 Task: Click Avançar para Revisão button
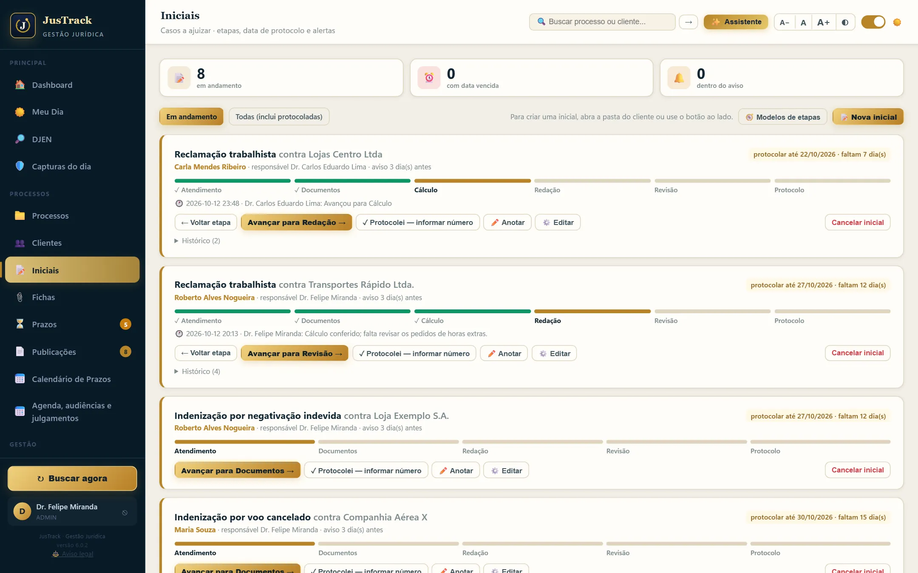tap(295, 353)
